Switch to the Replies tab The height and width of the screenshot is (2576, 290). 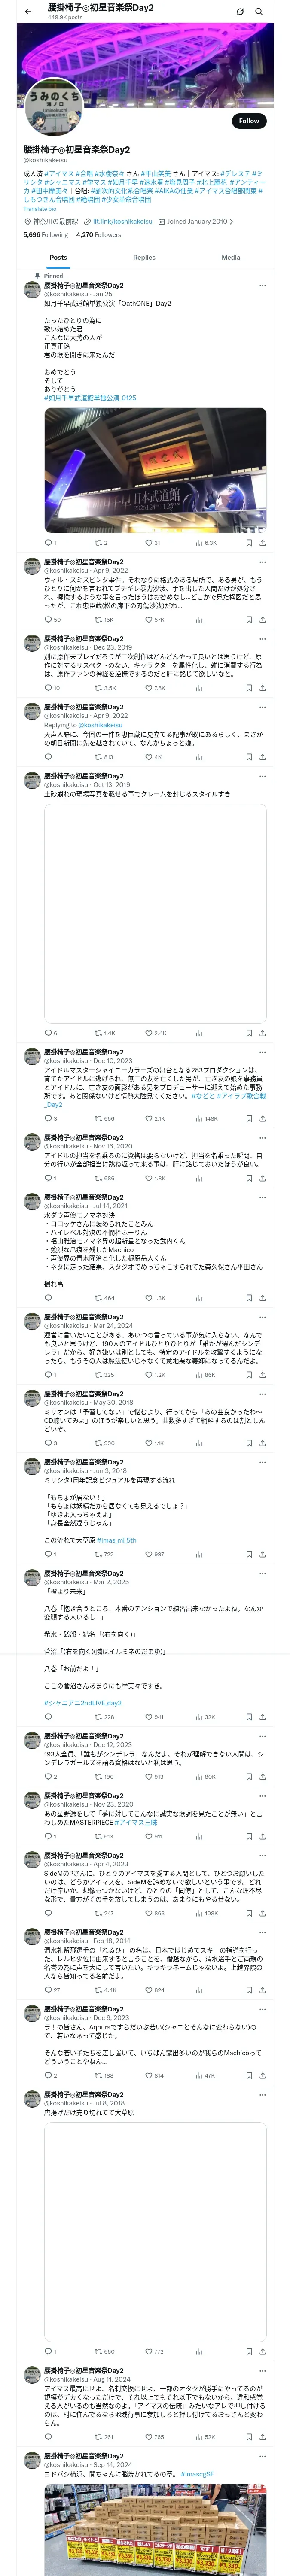(144, 257)
